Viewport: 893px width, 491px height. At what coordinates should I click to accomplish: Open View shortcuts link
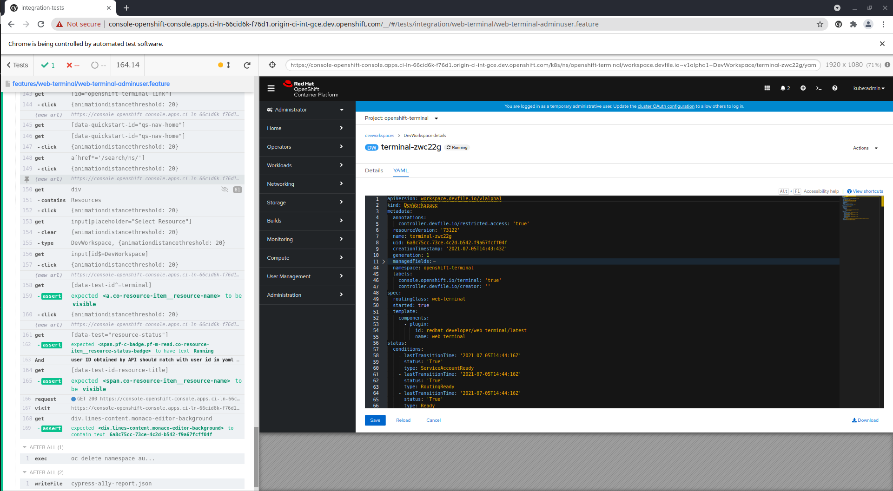[865, 191]
